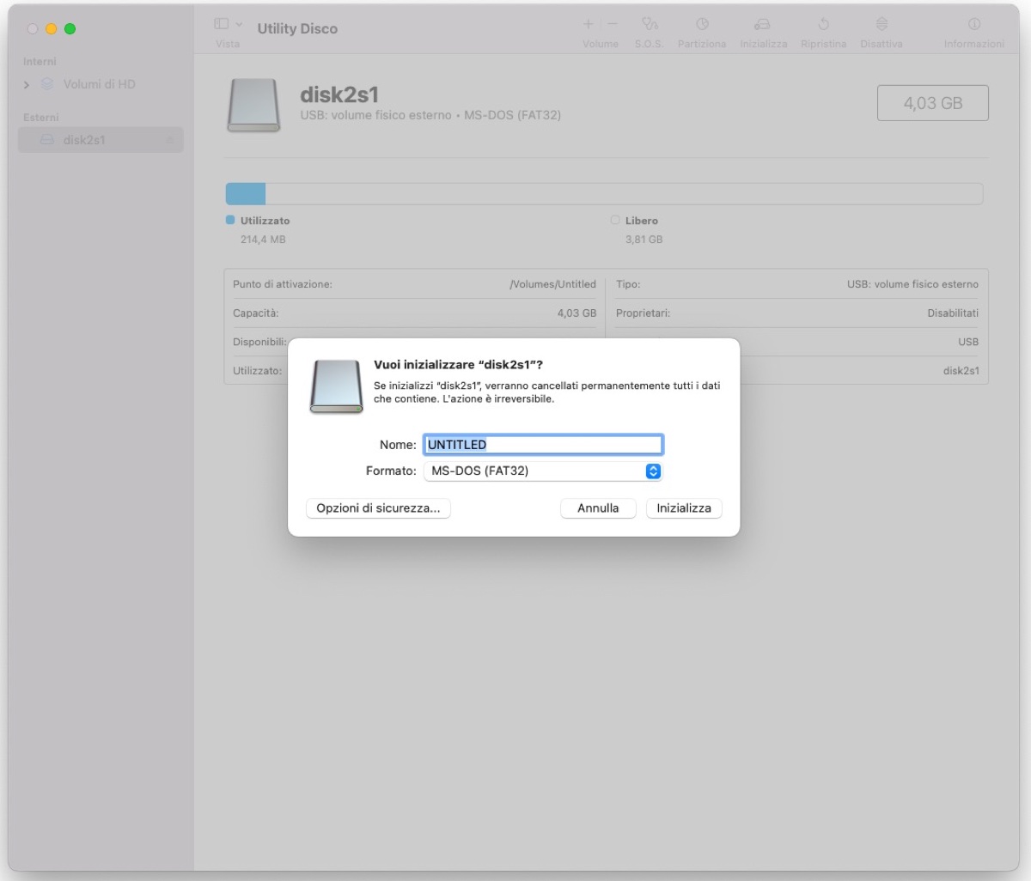Open the Formato dropdown MS-DOS (FAT32)
This screenshot has width=1031, height=881.
543,471
